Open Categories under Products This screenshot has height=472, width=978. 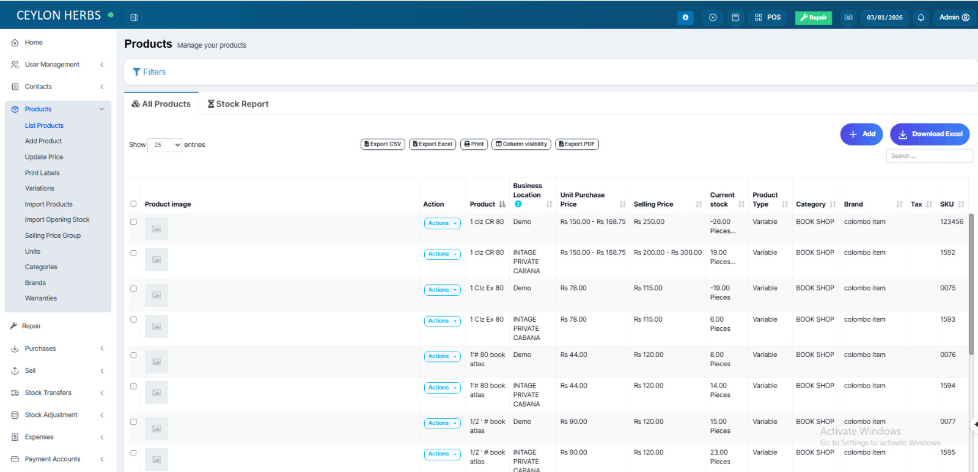[41, 267]
